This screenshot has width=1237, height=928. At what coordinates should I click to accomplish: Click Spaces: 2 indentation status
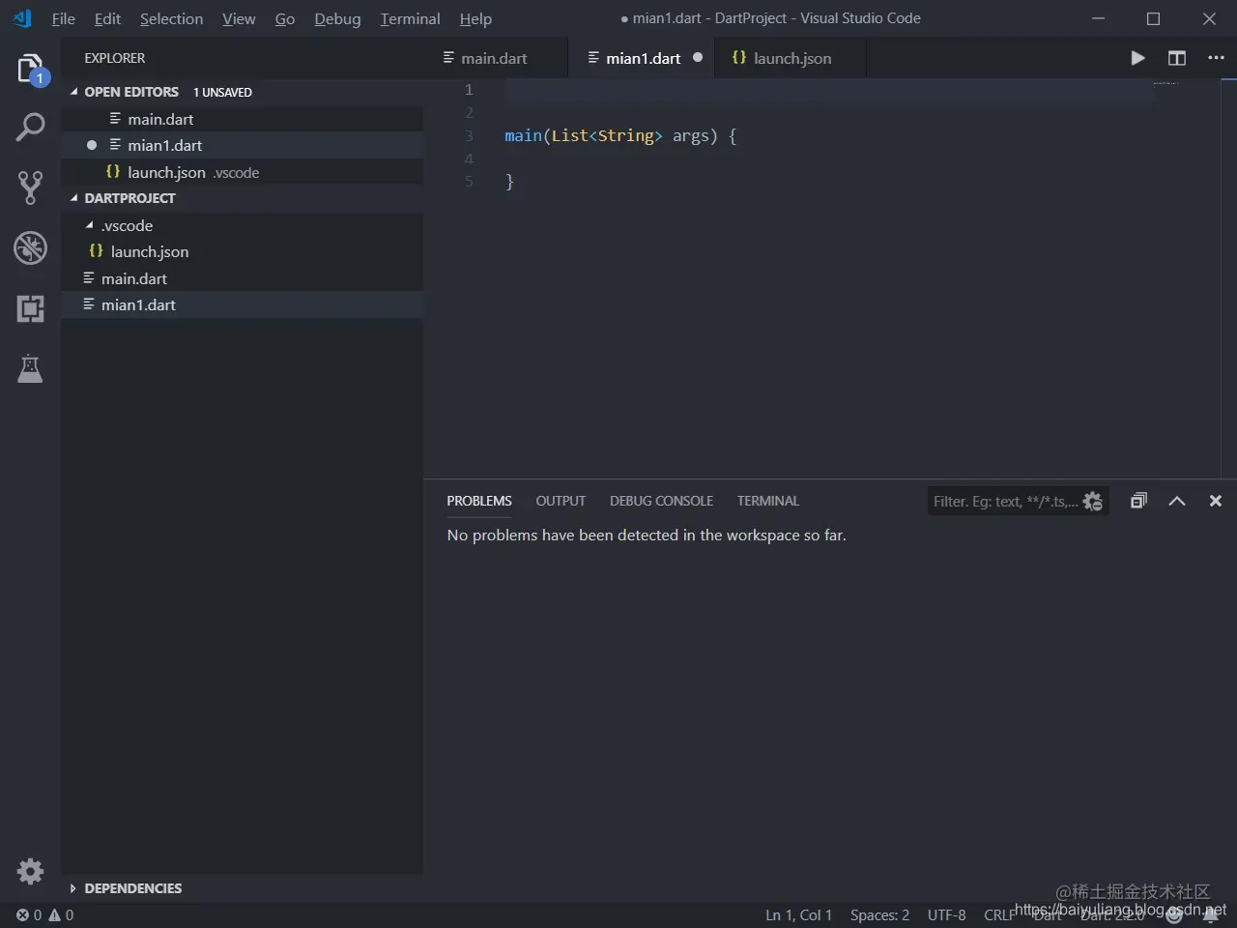[879, 914]
